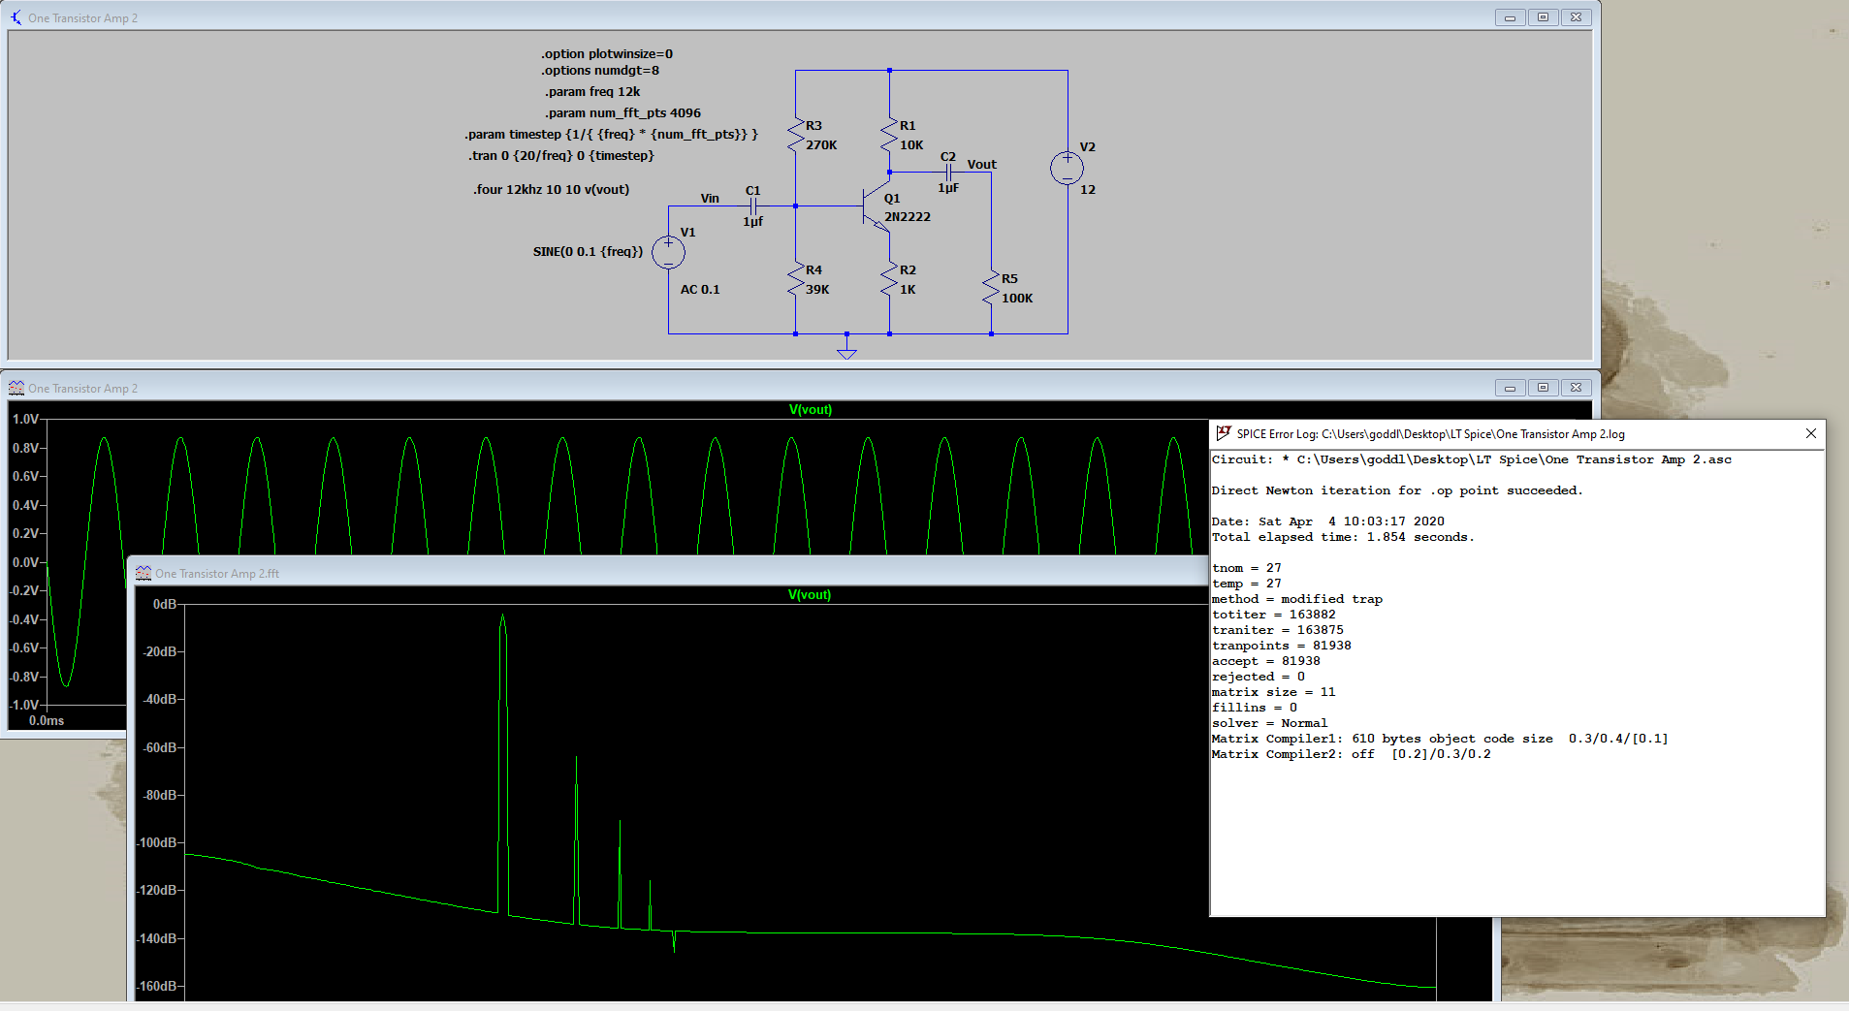Select the R5 resistor symbol
Image resolution: width=1849 pixels, height=1011 pixels.
pyautogui.click(x=991, y=288)
